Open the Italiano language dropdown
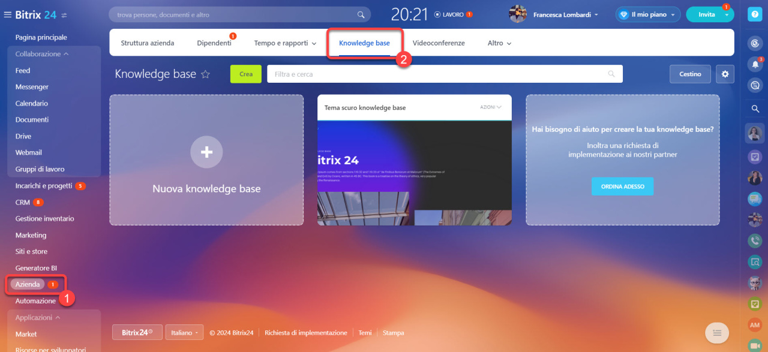768x352 pixels. click(x=184, y=332)
